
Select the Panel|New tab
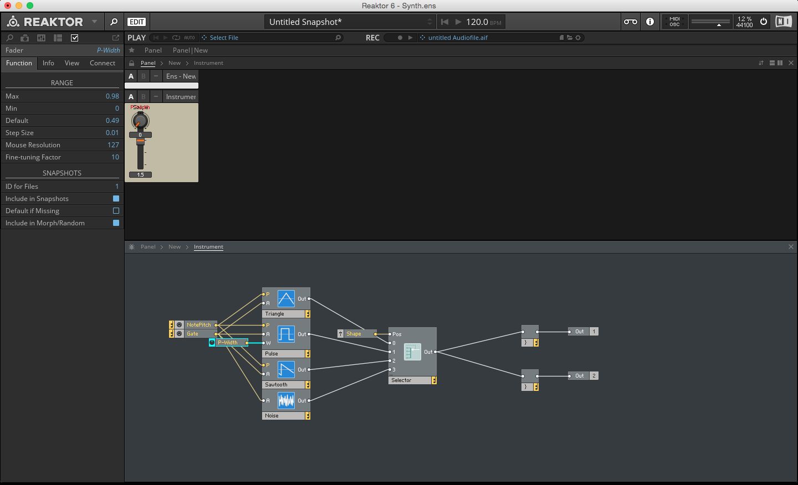pos(190,50)
